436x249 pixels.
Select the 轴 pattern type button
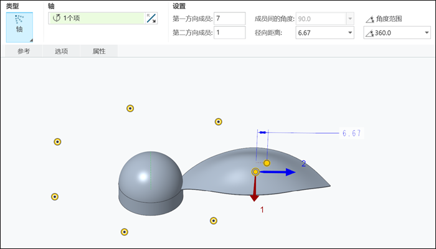click(x=19, y=27)
